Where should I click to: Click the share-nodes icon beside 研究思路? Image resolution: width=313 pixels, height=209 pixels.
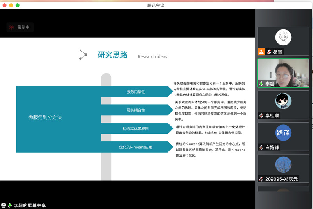coord(83,55)
